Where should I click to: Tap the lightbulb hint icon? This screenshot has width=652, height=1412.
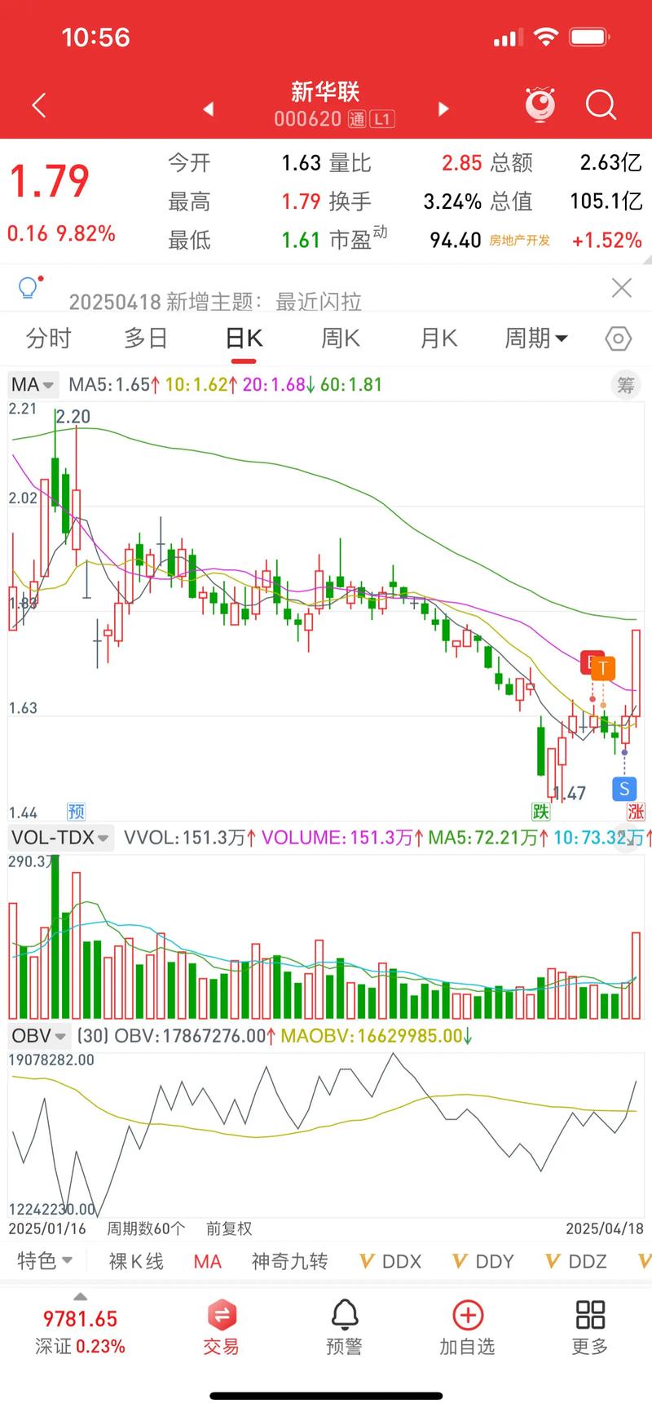[29, 287]
